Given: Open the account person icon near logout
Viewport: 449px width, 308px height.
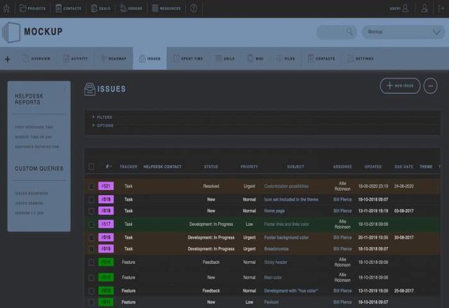Looking at the screenshot, I should [424, 8].
